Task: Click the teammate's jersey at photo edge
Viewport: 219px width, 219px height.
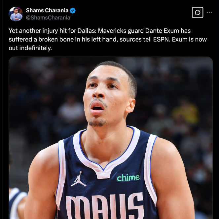Action: pyautogui.click(x=18, y=203)
